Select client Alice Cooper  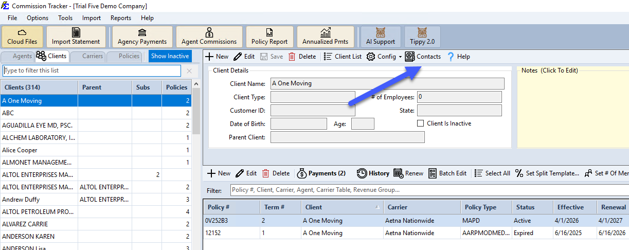[96, 150]
